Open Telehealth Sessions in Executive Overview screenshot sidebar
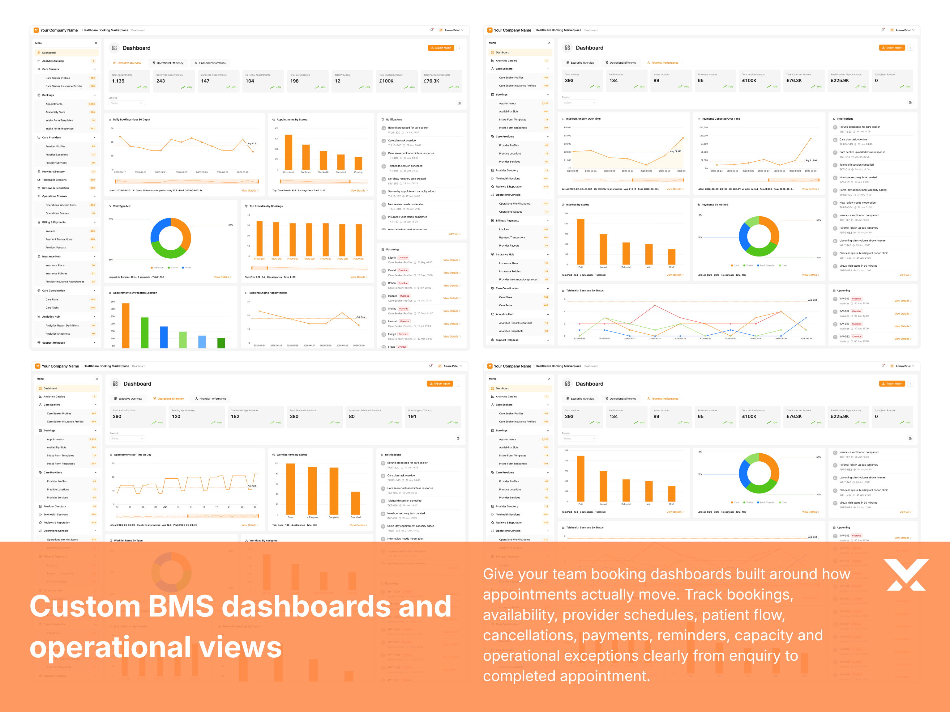Viewport: 950px width, 712px height. 66,180
